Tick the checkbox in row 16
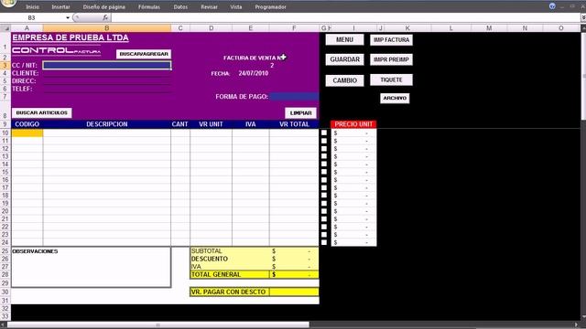586x329 pixels. coord(324,180)
